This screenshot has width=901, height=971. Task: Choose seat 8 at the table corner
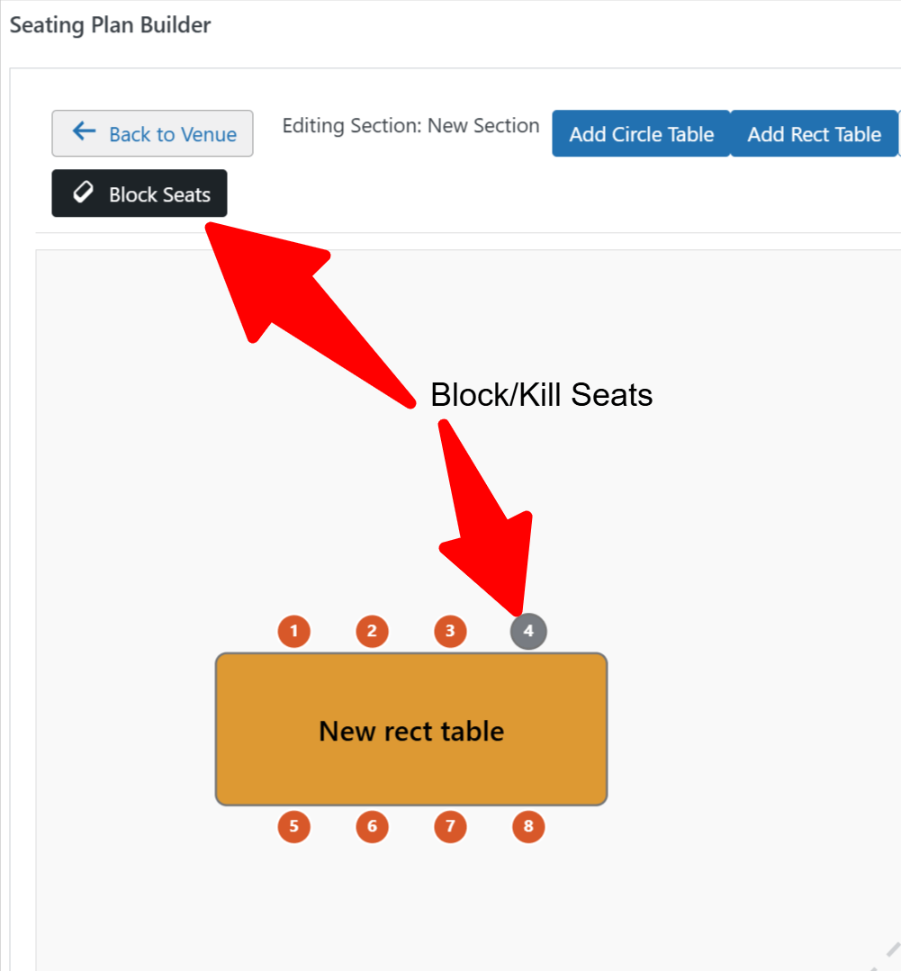[528, 826]
